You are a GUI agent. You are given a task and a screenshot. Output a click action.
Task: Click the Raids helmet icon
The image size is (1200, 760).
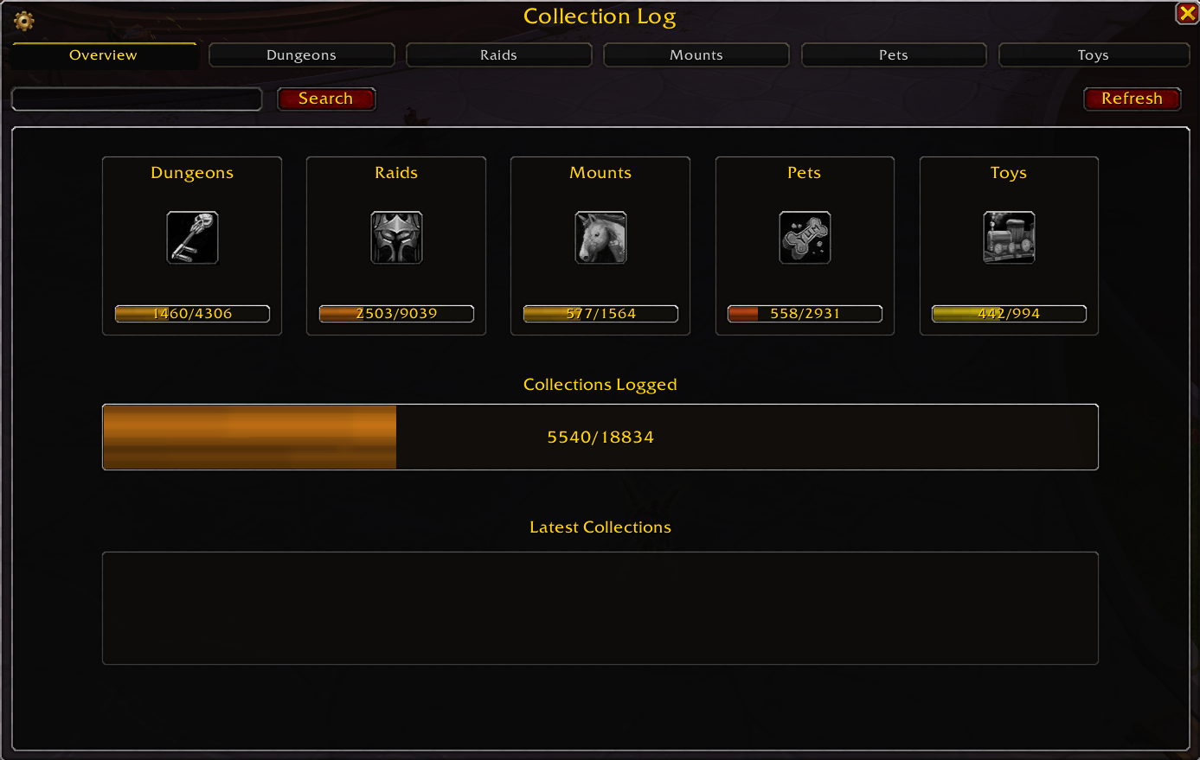pos(396,237)
